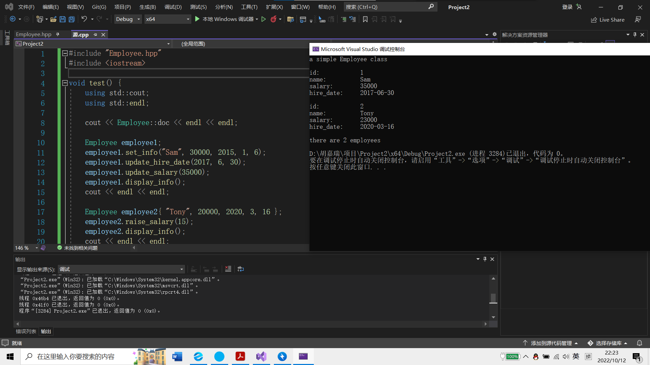650x365 pixels.
Task: Click the Output panel vertical scrollbar thumb
Action: [493, 298]
